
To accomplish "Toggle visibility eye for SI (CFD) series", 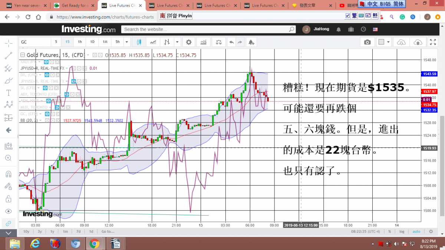I will [x=45, y=88].
